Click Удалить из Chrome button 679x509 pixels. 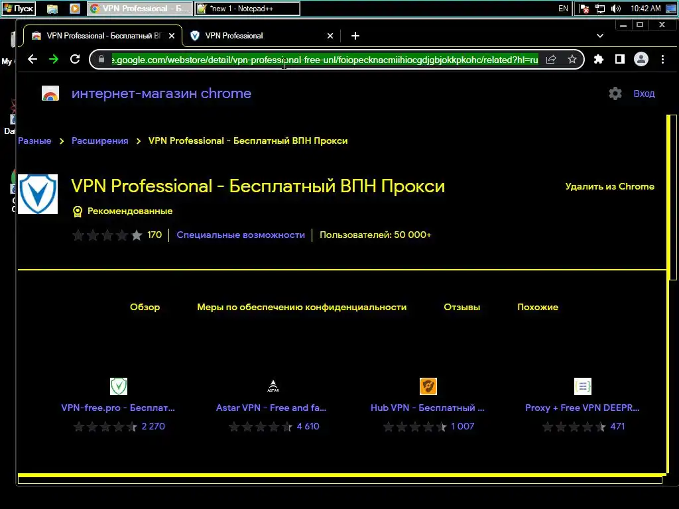[610, 186]
